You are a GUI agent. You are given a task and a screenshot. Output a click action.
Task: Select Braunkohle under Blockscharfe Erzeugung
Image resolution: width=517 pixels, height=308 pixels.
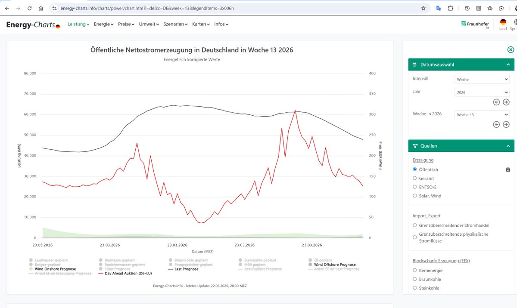tap(415, 279)
